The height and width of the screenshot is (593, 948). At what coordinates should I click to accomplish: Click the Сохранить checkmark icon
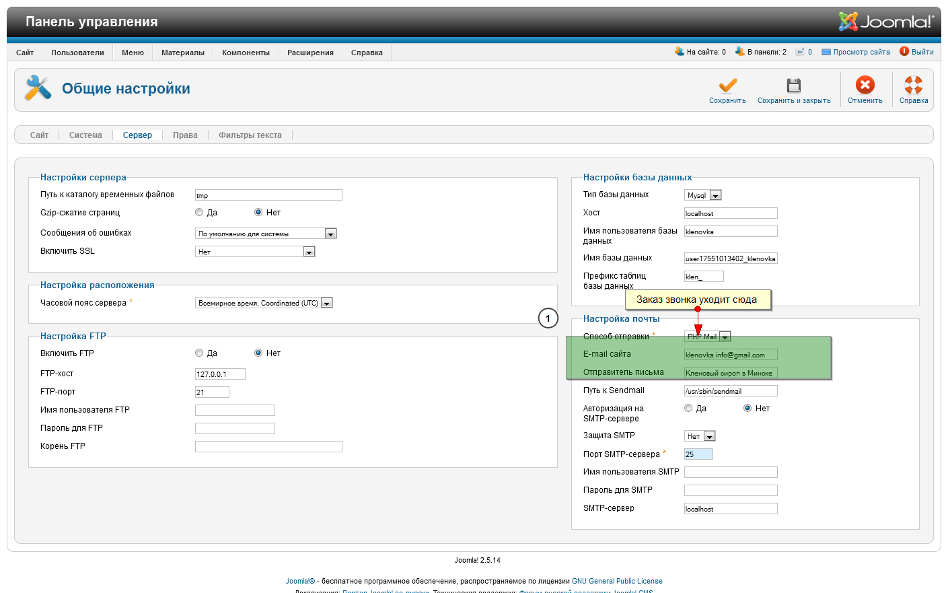pos(727,85)
